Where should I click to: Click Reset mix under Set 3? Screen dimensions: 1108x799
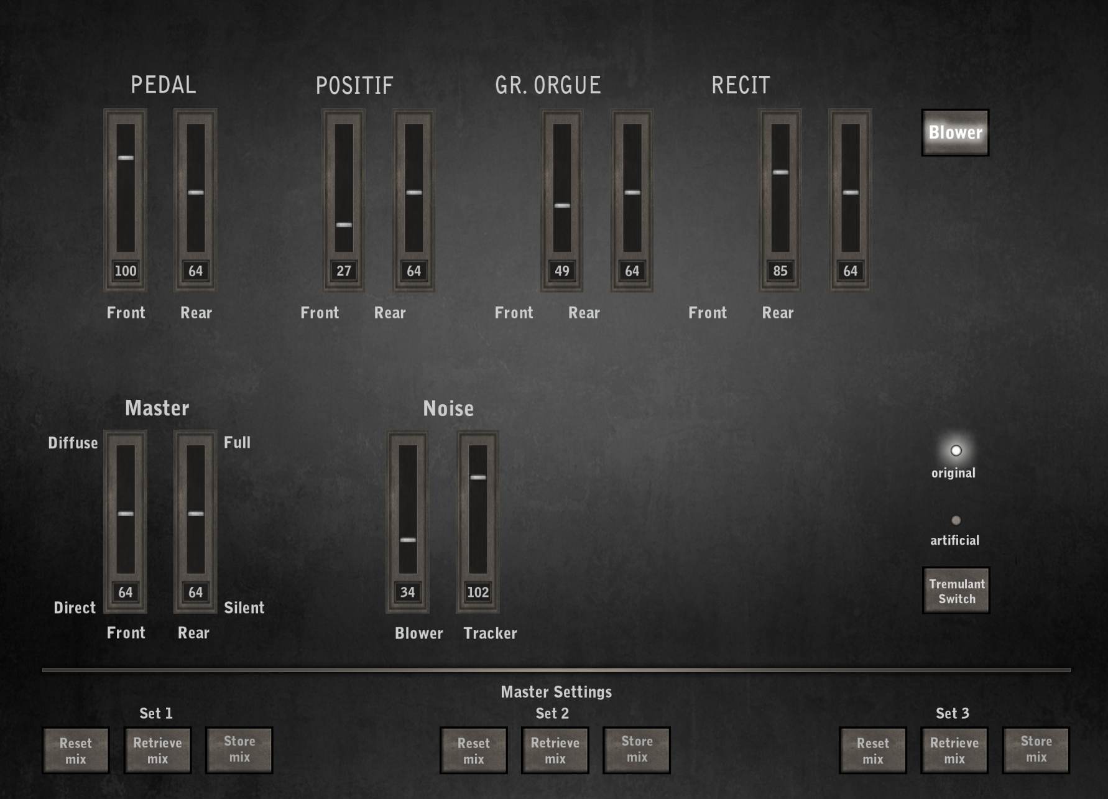[872, 751]
